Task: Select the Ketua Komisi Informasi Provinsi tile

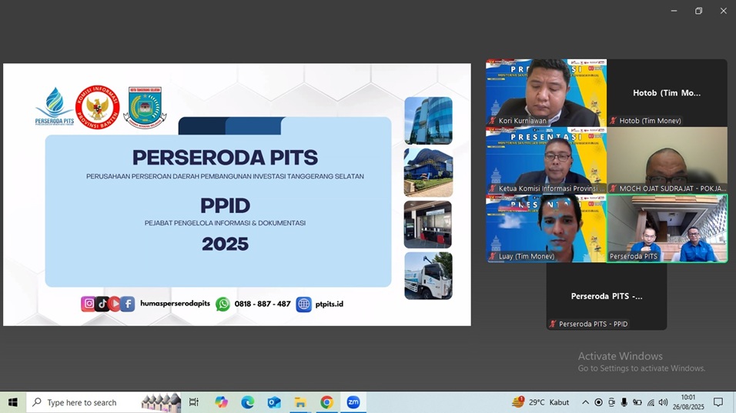Action: tap(547, 160)
